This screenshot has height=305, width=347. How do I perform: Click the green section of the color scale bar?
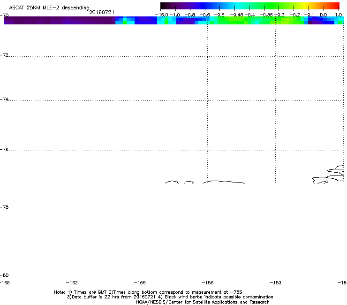pyautogui.click(x=272, y=6)
